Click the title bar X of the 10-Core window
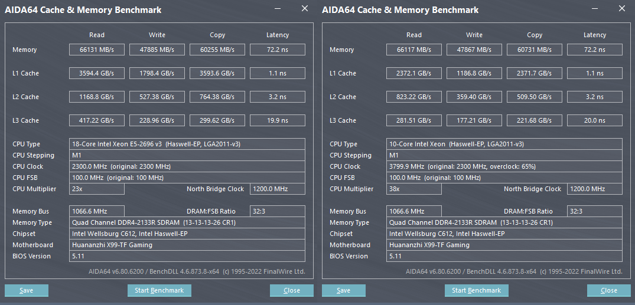The height and width of the screenshot is (305, 635). click(x=622, y=9)
